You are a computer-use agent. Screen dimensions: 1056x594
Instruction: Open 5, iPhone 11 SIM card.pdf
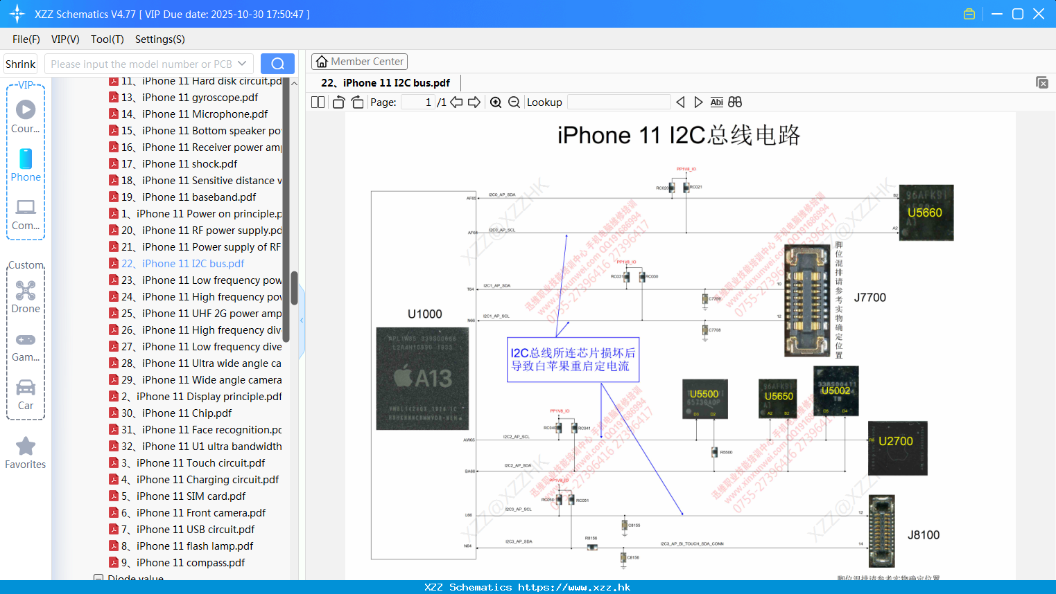[178, 496]
